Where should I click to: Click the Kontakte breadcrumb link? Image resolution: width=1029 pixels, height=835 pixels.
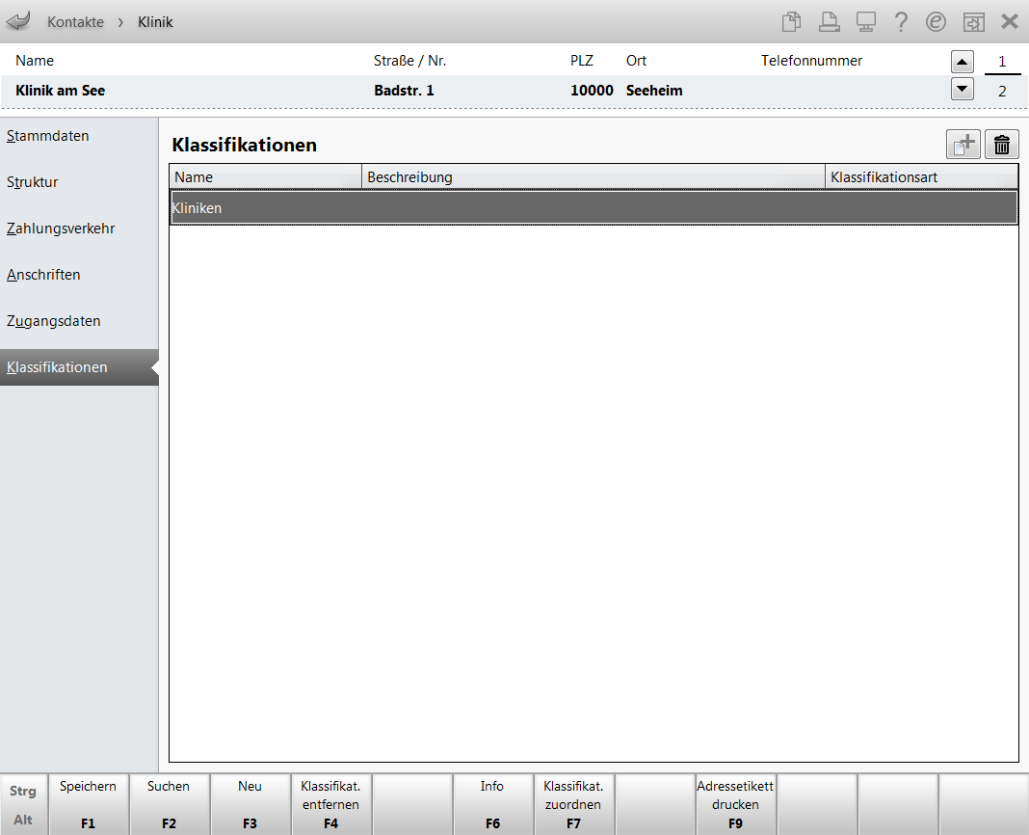click(x=75, y=22)
